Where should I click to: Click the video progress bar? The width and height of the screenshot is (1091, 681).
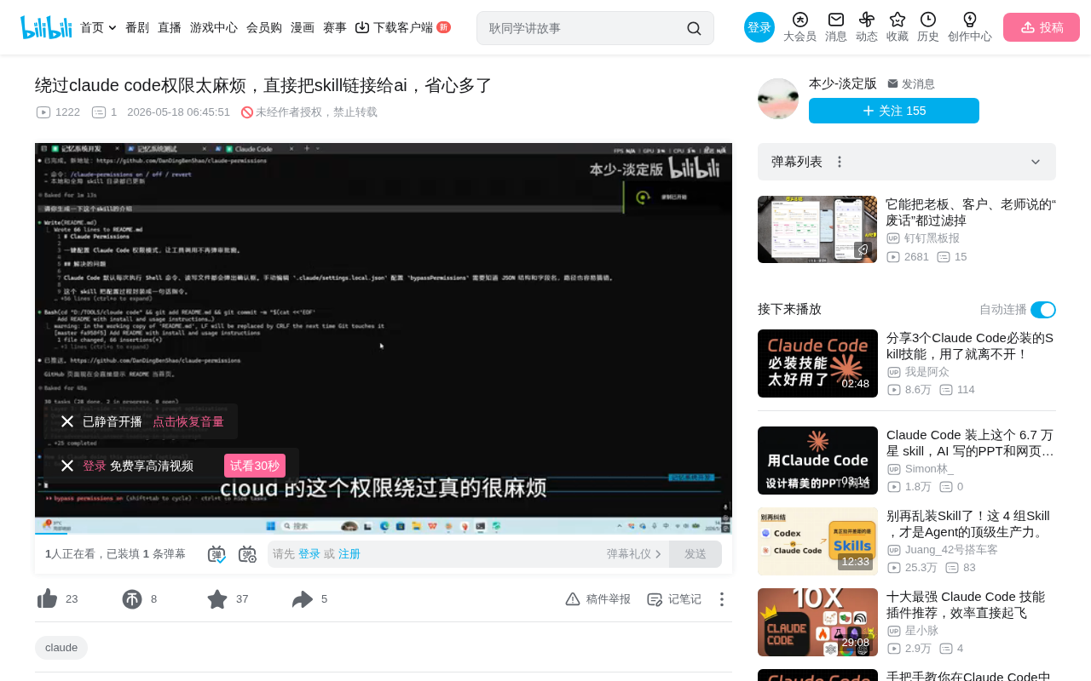click(384, 534)
